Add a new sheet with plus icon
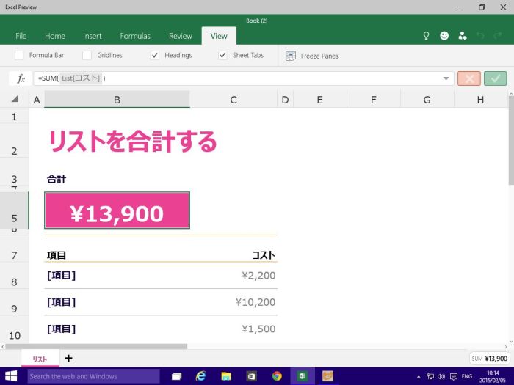The image size is (514, 385). click(x=68, y=359)
